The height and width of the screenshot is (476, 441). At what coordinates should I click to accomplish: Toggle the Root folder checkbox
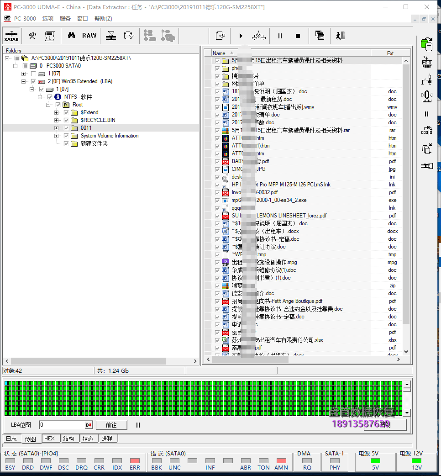point(58,105)
